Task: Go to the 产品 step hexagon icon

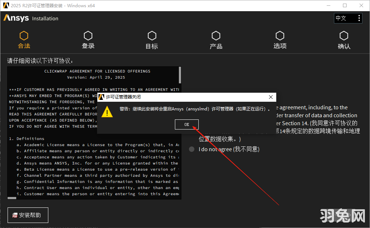Action: coord(216,36)
